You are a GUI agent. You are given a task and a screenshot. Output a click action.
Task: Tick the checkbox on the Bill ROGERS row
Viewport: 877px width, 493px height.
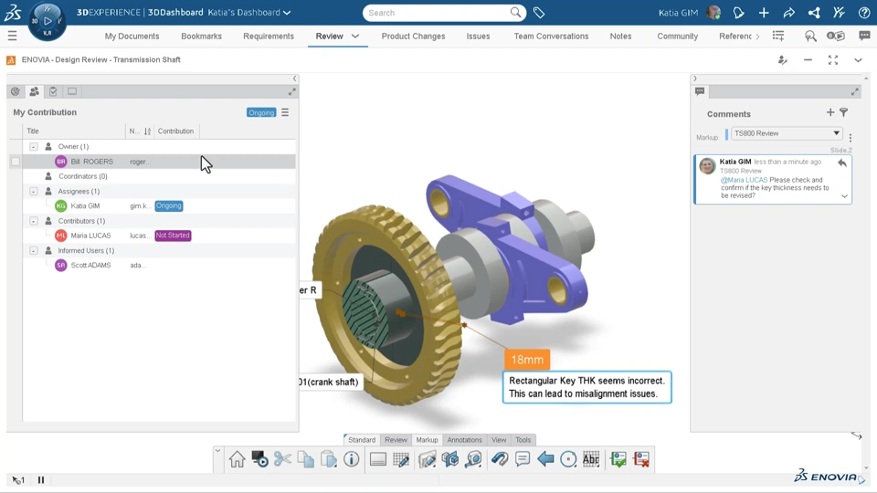(x=16, y=162)
